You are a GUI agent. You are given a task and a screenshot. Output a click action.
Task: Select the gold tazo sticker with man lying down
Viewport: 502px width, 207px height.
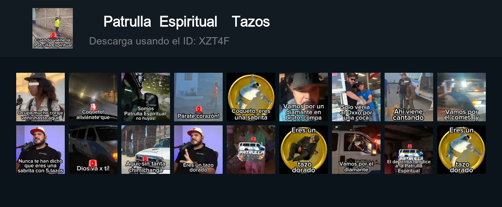[x=304, y=150]
